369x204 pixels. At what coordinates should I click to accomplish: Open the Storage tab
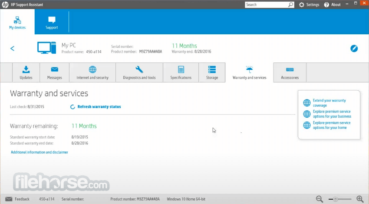click(212, 72)
